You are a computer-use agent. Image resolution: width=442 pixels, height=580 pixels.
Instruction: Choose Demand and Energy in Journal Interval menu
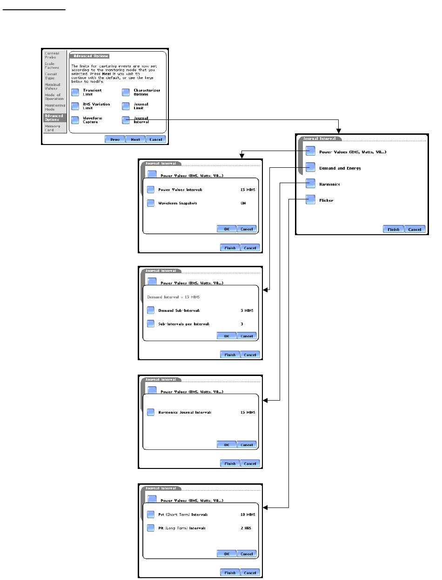coord(310,168)
